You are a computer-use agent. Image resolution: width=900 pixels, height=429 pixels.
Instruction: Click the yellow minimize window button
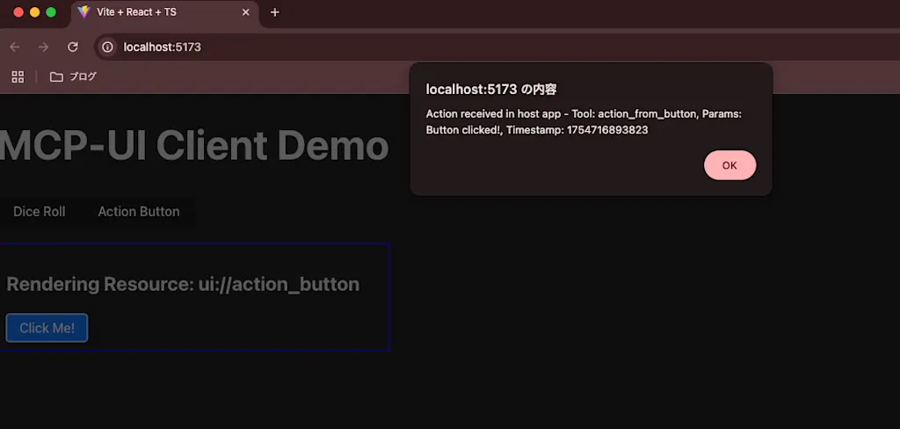34,12
